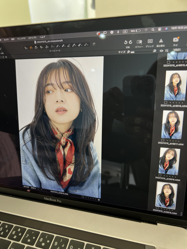Click the viewer's 20241015_air8619.ARW caption
The image size is (187, 249).
coord(59,193)
